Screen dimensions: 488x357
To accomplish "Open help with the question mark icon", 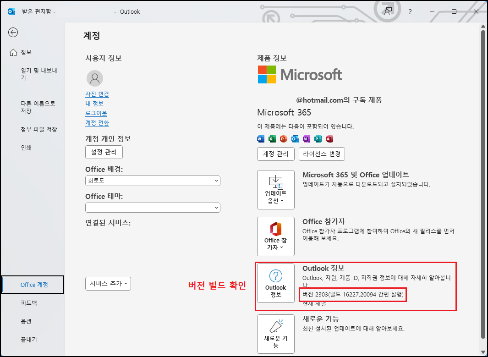I will (x=410, y=12).
